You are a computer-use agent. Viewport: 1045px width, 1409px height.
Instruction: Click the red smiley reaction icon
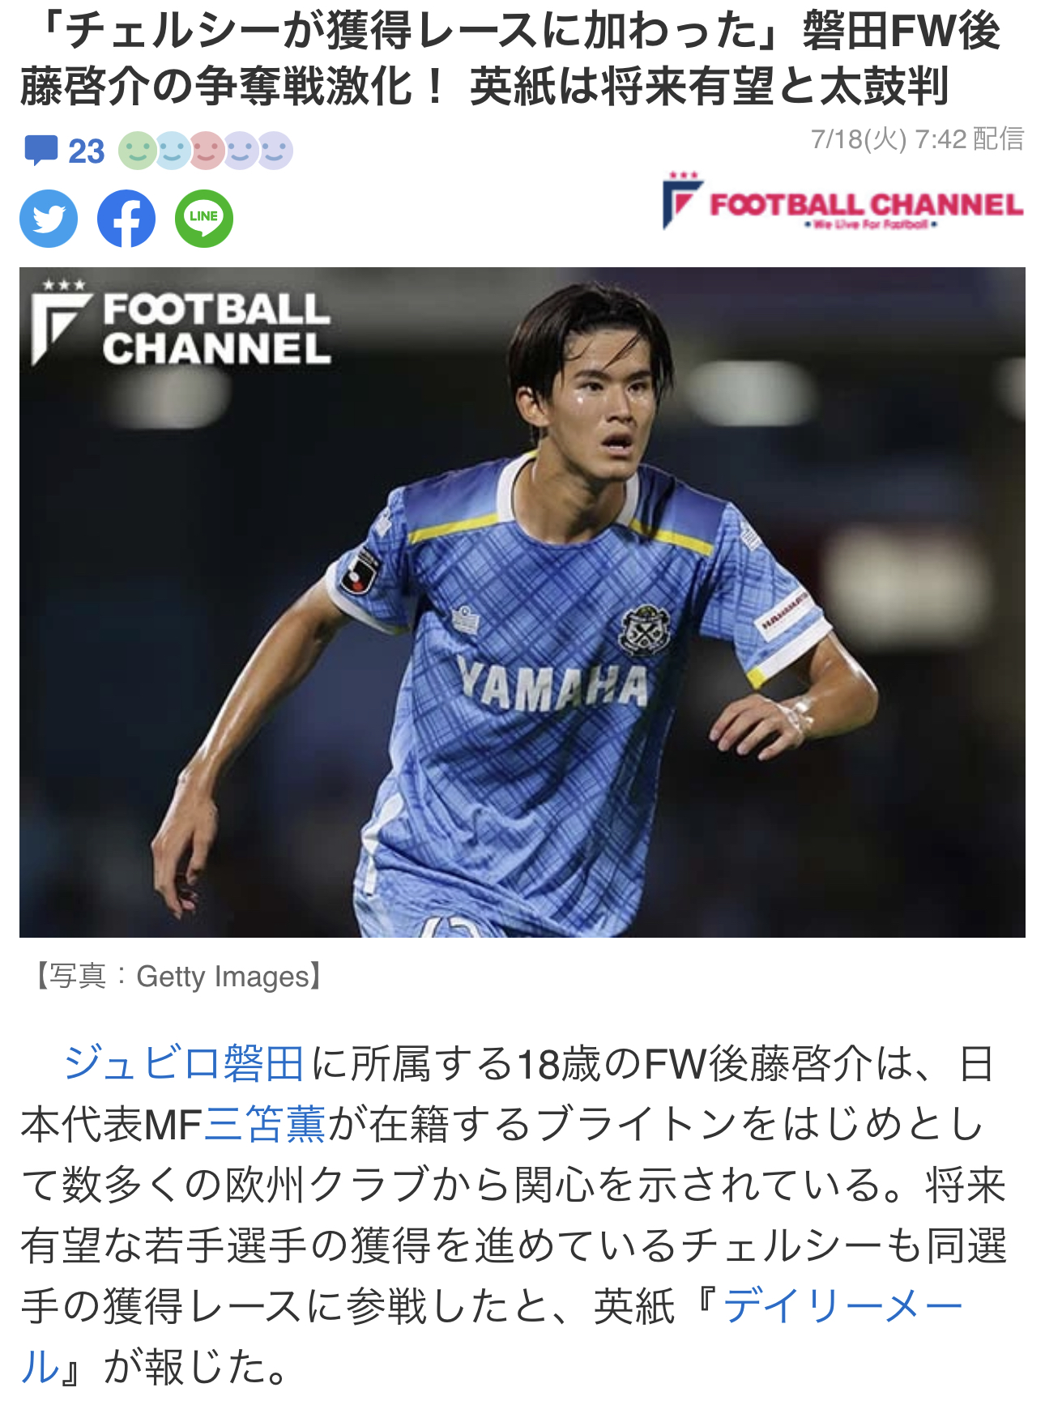[x=207, y=151]
